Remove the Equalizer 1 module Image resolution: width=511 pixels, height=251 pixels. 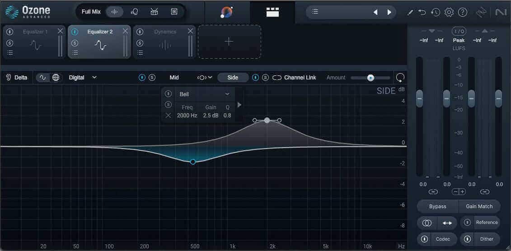[x=60, y=31]
